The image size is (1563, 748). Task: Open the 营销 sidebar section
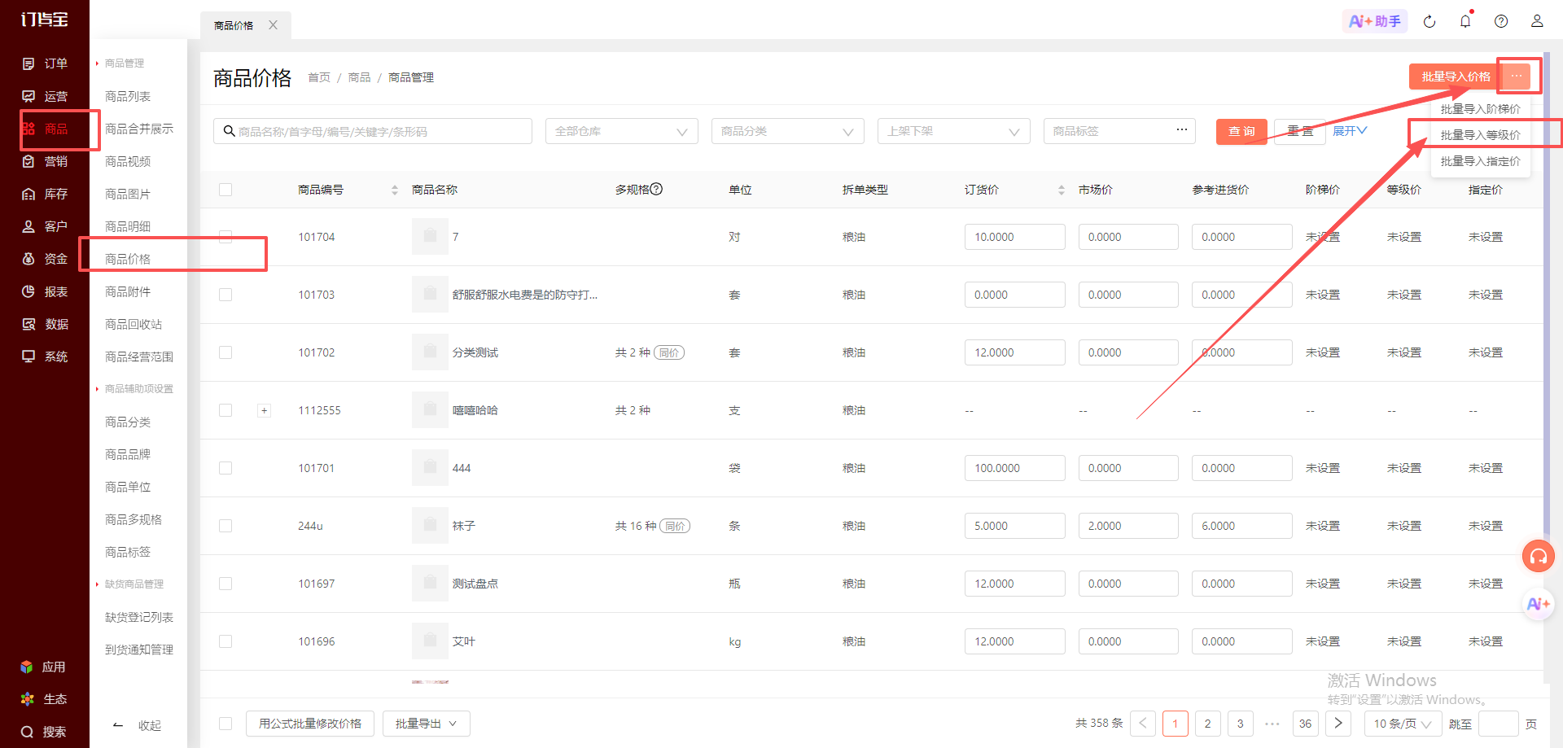pos(45,161)
